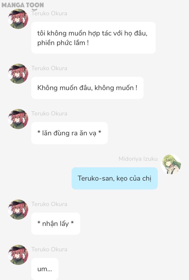Screen dimensions: 189x280
Task: Tap Teruko Okura avatar beside 'Không muốn đâu' message
Action: tap(18, 74)
